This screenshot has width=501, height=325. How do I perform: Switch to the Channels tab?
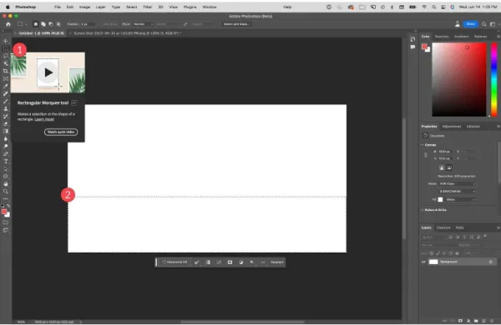pyautogui.click(x=443, y=227)
